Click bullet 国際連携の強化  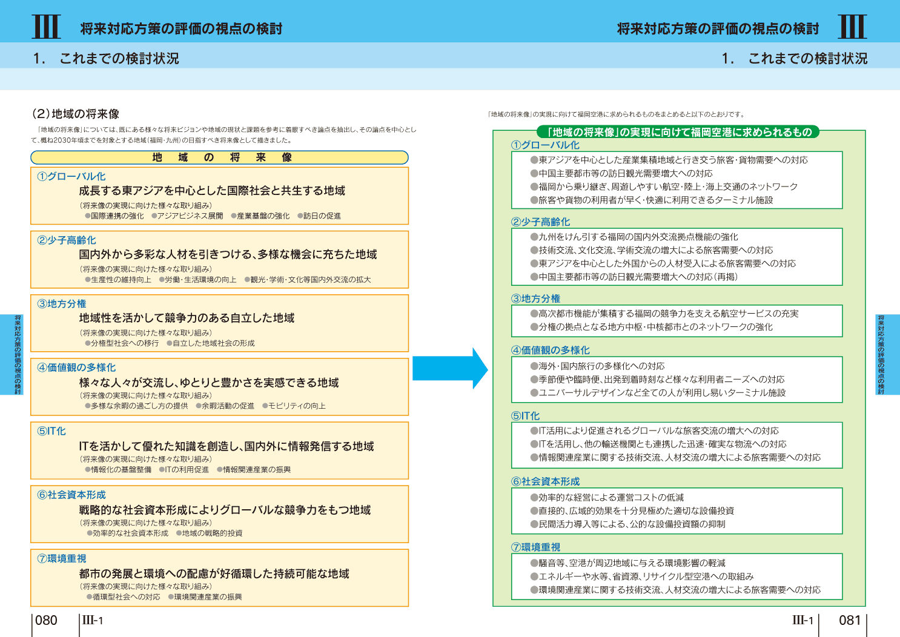[x=114, y=216]
